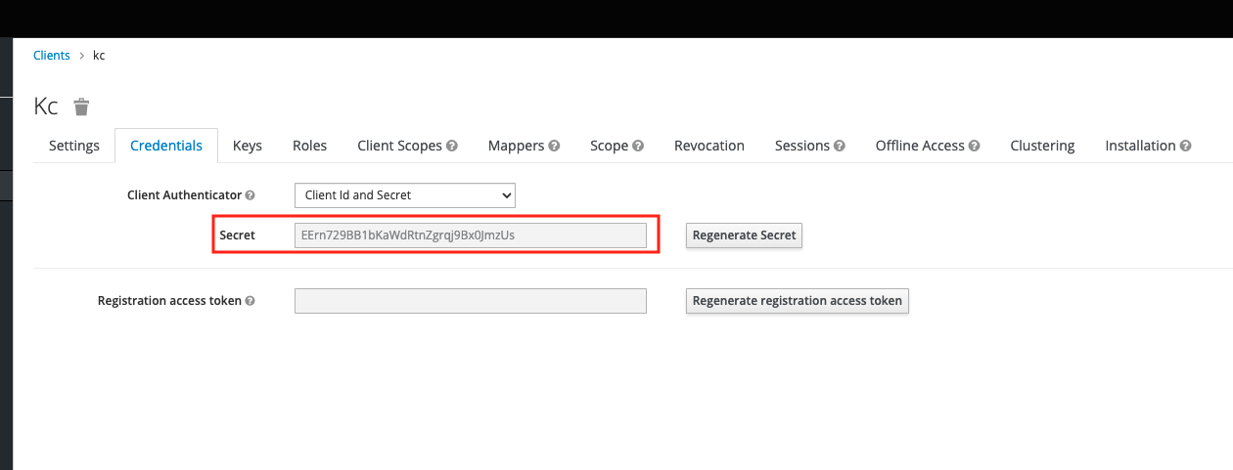Click help icon next to Offline Access

974,146
